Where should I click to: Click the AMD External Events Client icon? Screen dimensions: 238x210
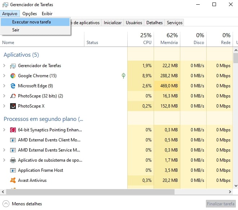point(13,140)
